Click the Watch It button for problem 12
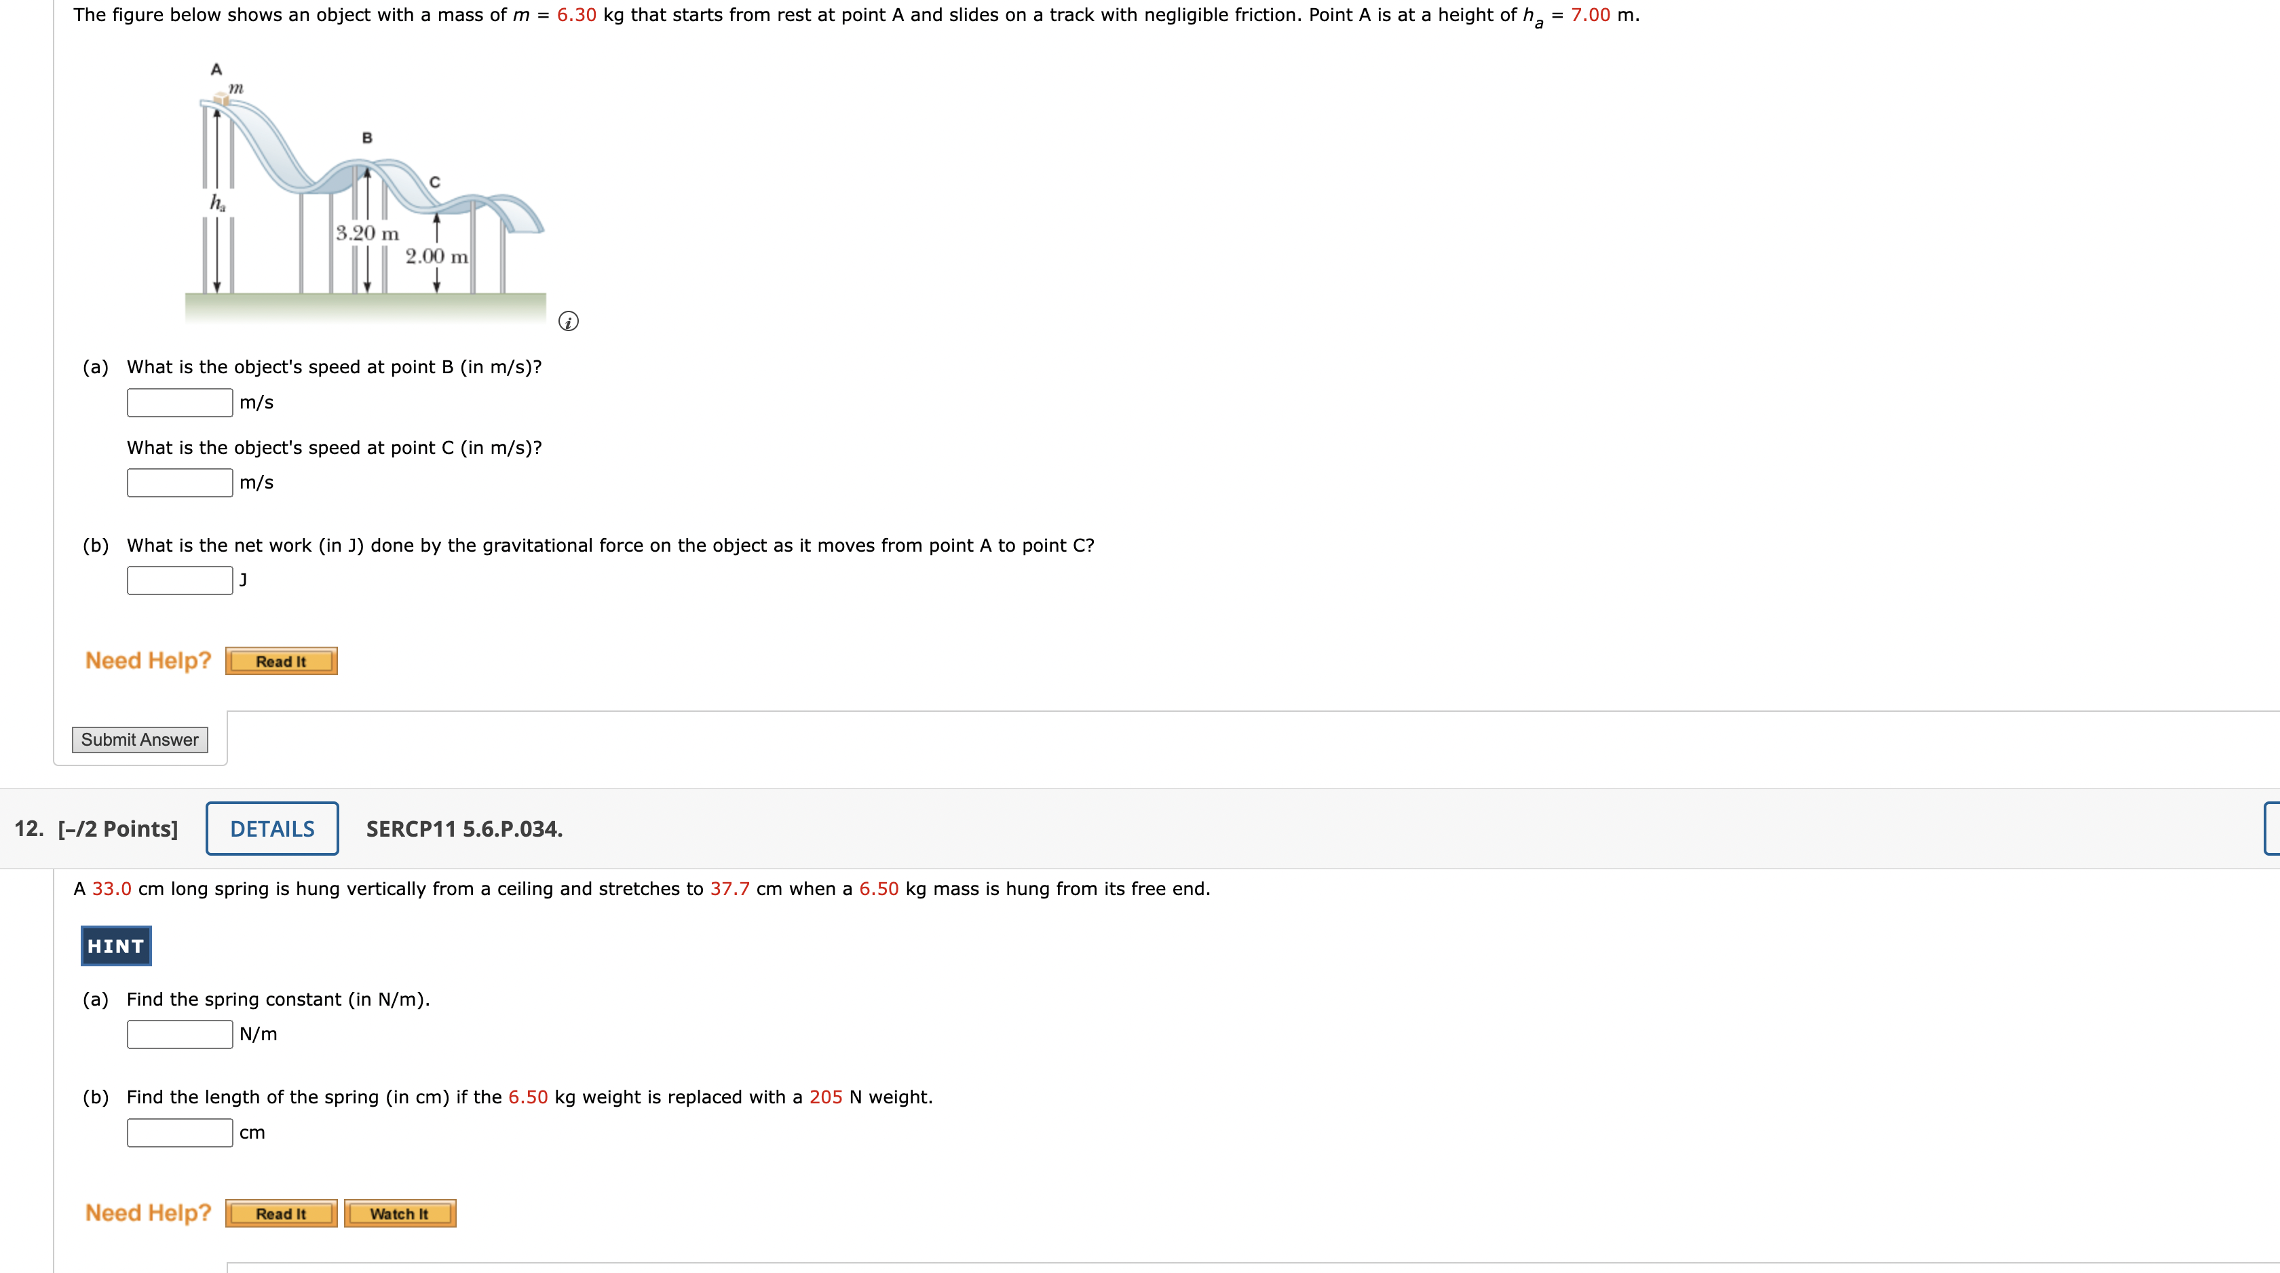This screenshot has height=1273, width=2280. 399,1213
